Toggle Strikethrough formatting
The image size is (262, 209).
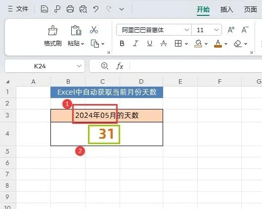coord(164,44)
